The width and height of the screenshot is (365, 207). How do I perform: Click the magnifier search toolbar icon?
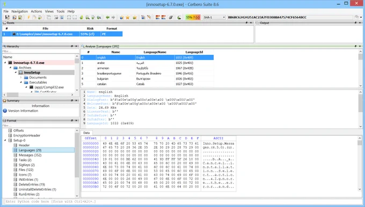(x=87, y=17)
